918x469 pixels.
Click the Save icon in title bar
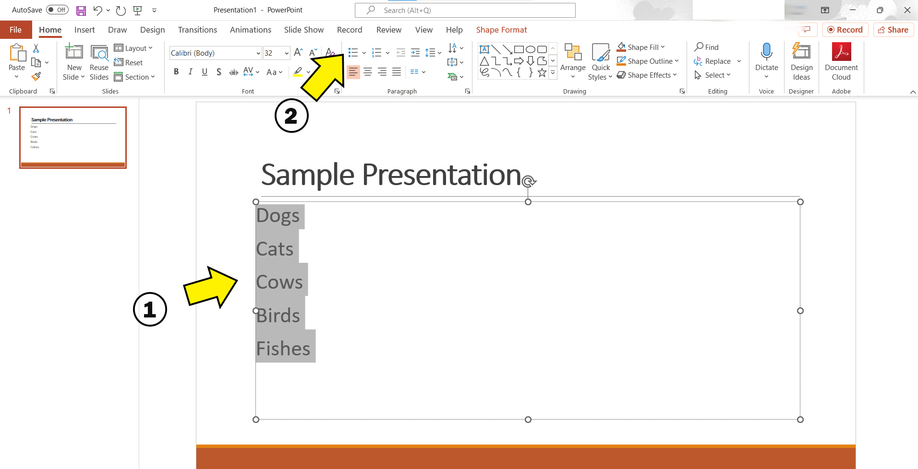tap(81, 11)
